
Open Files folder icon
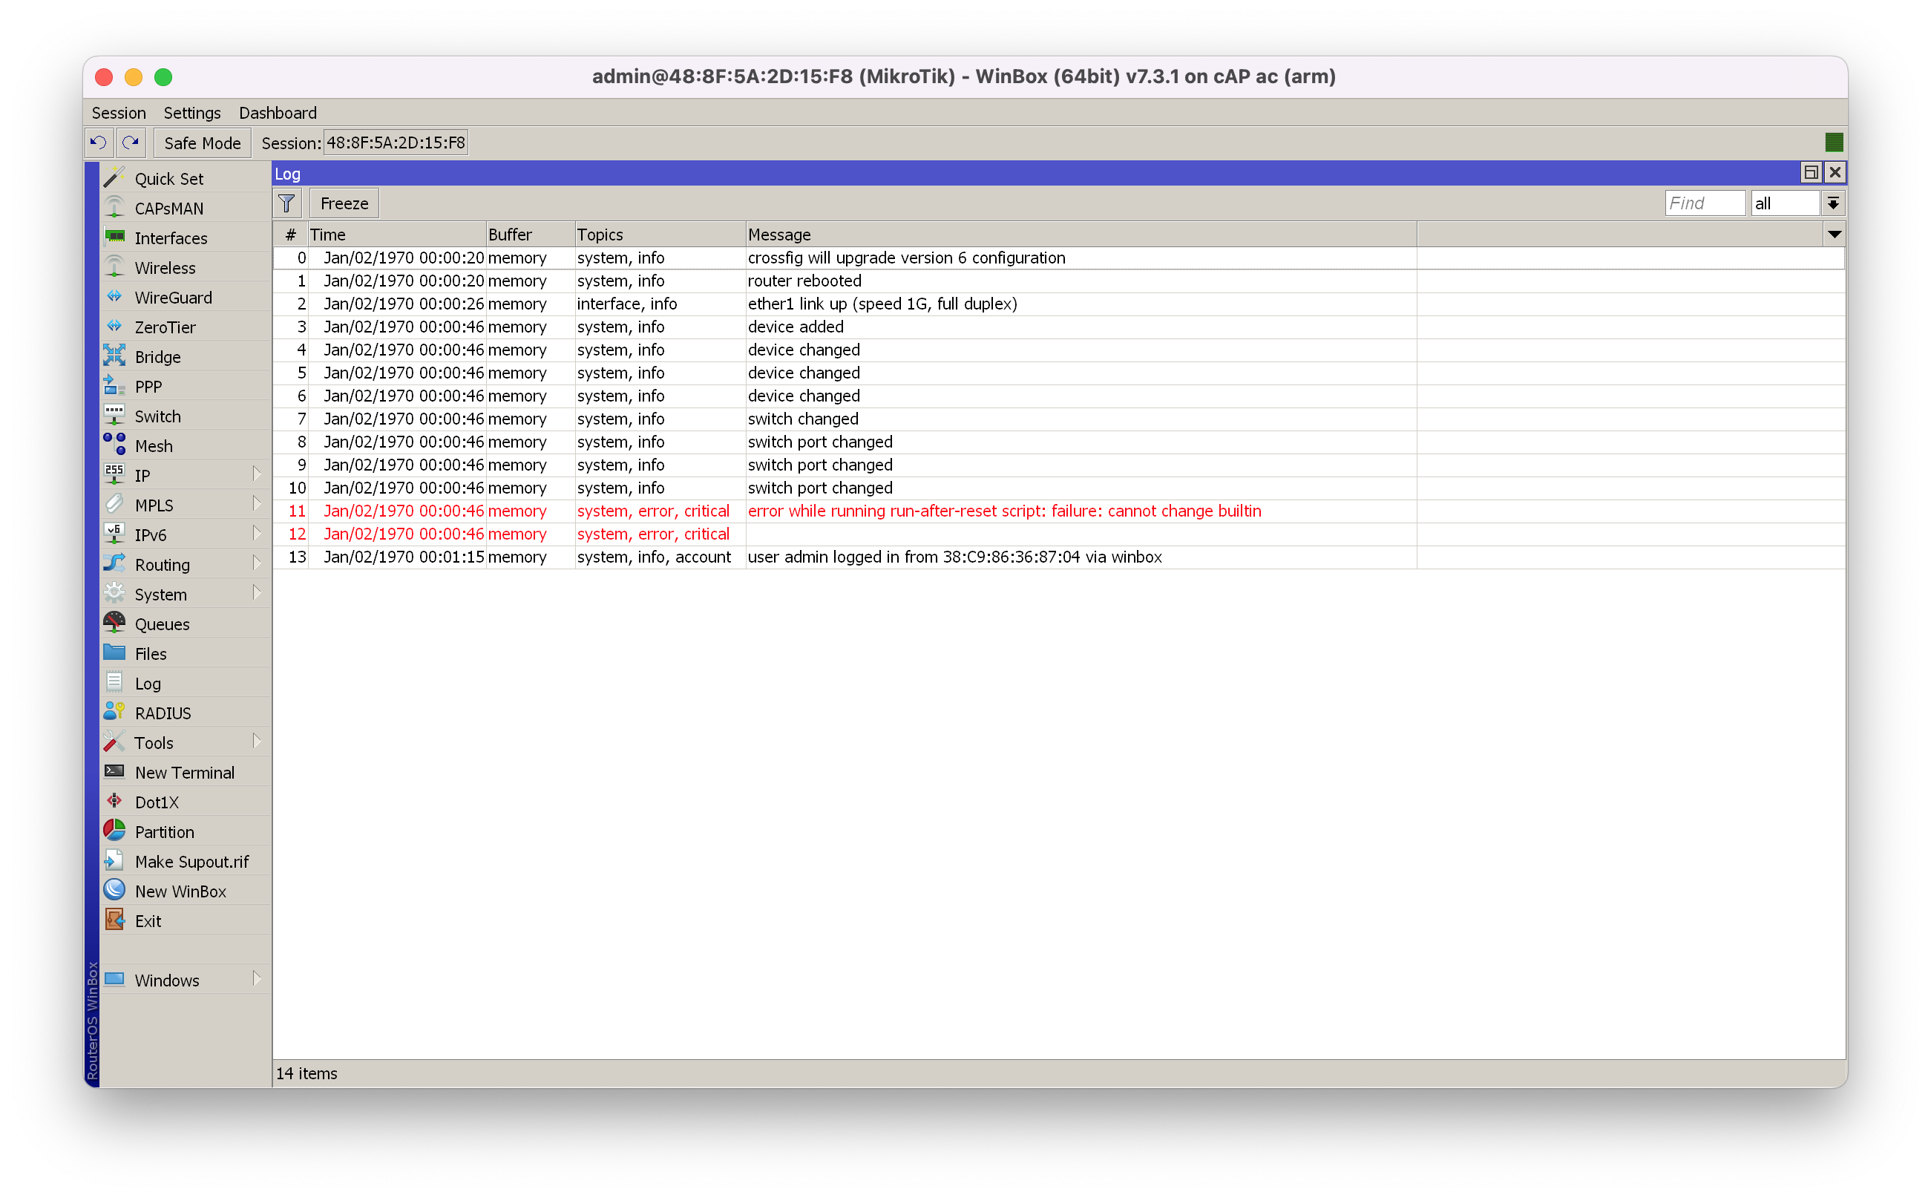click(x=114, y=653)
